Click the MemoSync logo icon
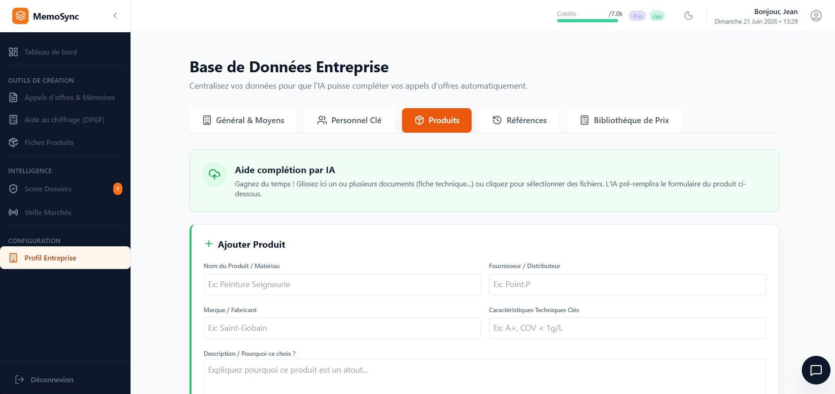Image resolution: width=835 pixels, height=394 pixels. coord(20,16)
